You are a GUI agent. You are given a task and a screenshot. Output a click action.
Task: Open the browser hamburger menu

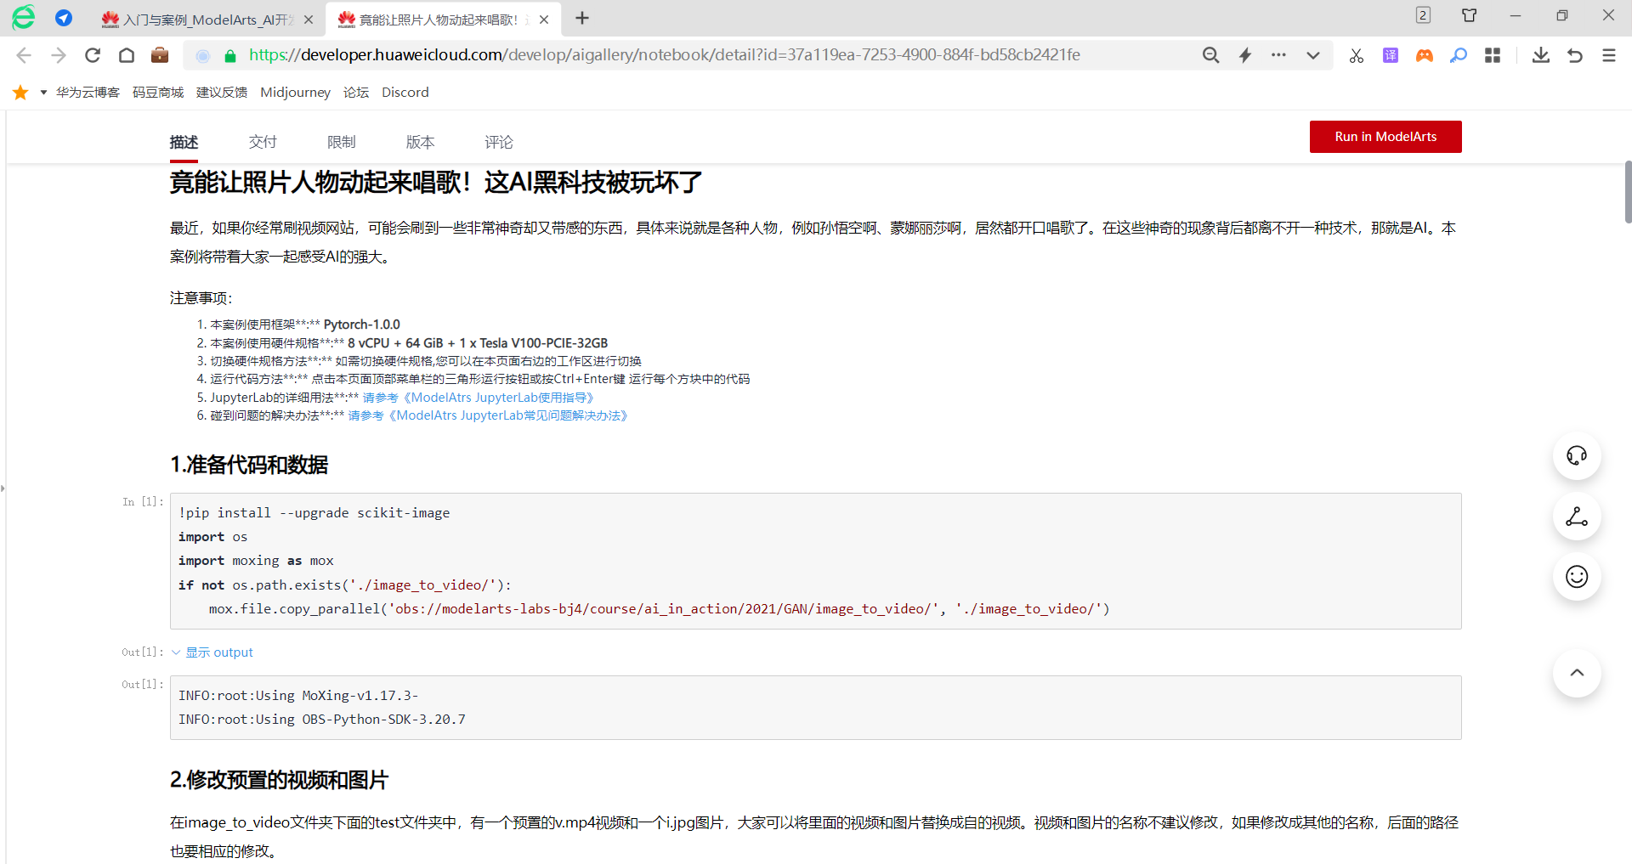tap(1609, 55)
